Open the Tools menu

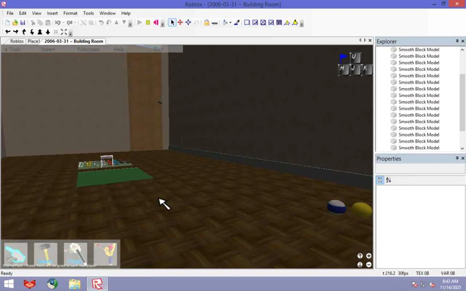click(88, 13)
